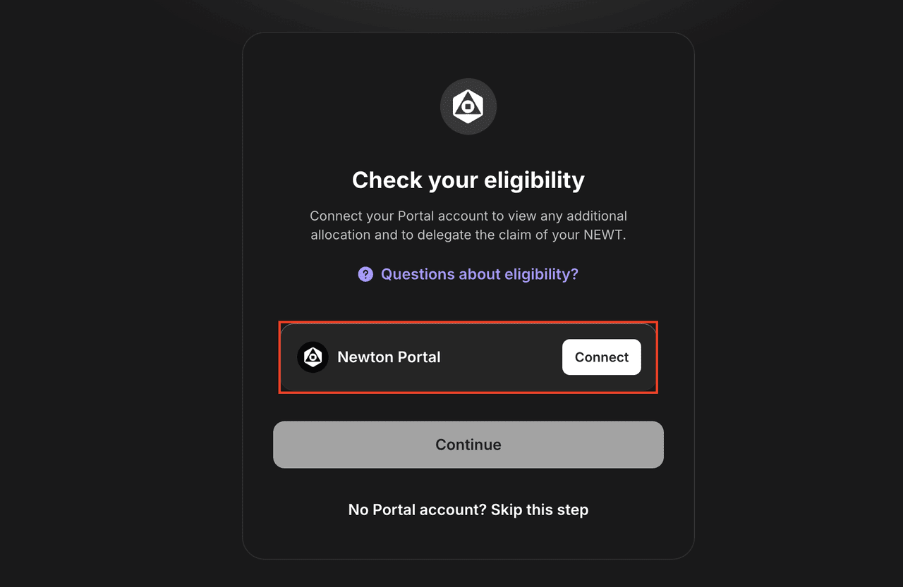Click the 'No Portal account?' text
Image resolution: width=903 pixels, height=587 pixels.
(417, 509)
